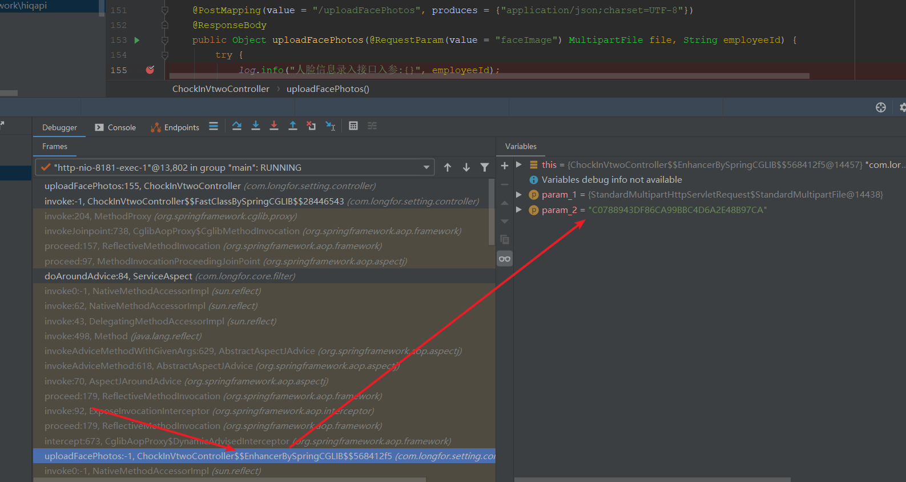This screenshot has width=906, height=482.
Task: Select frame doAroundAdvice:84, ServiceAspect
Action: pos(264,276)
